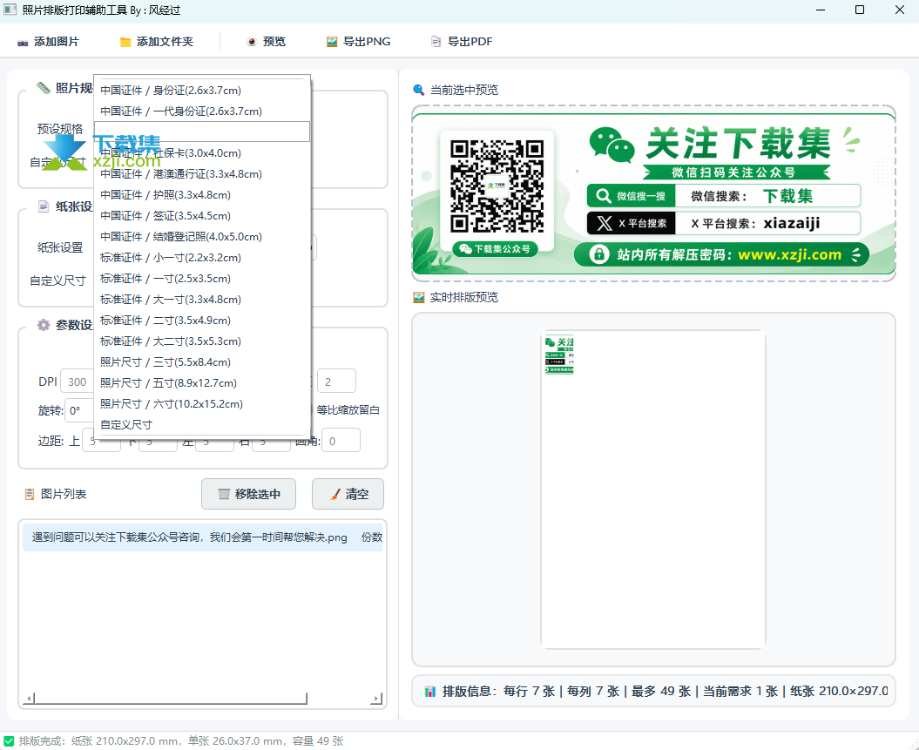Click the small photo on layout preview page
The image size is (919, 750).
(x=559, y=355)
